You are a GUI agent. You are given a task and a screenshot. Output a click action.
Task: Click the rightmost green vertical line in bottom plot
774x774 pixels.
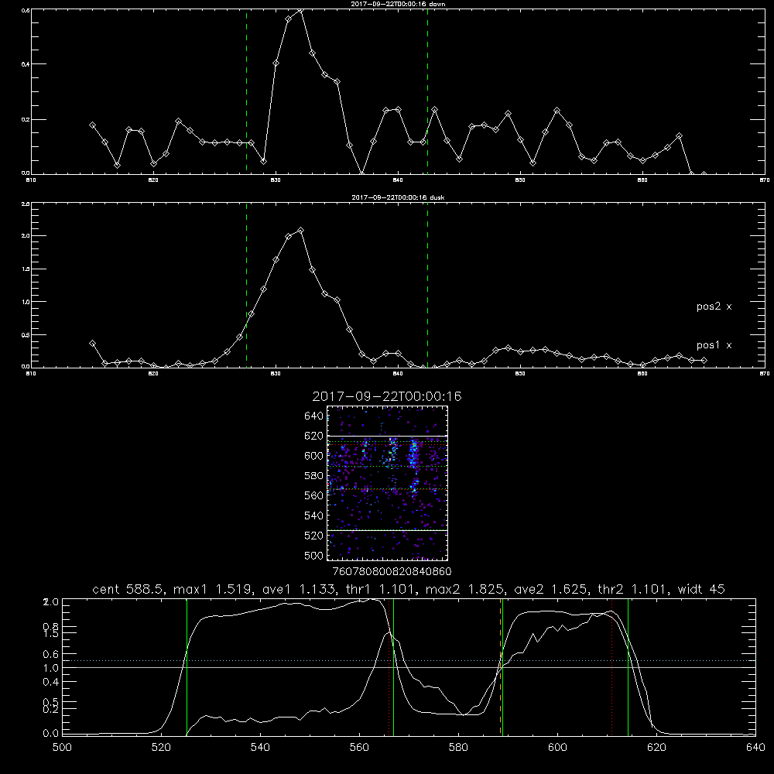pos(628,667)
